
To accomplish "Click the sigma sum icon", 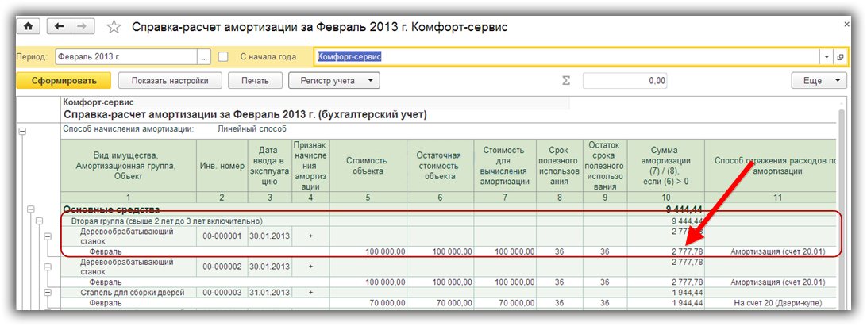I will [566, 81].
